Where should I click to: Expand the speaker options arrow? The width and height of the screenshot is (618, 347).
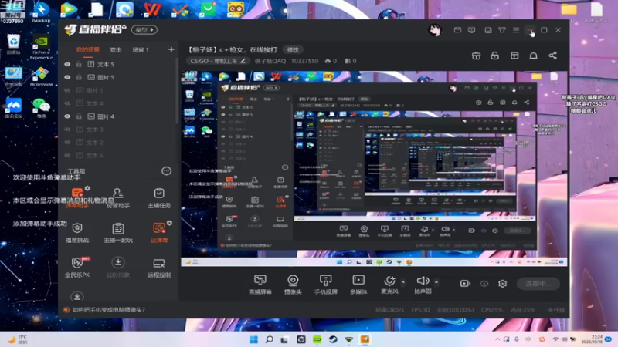coord(436,281)
